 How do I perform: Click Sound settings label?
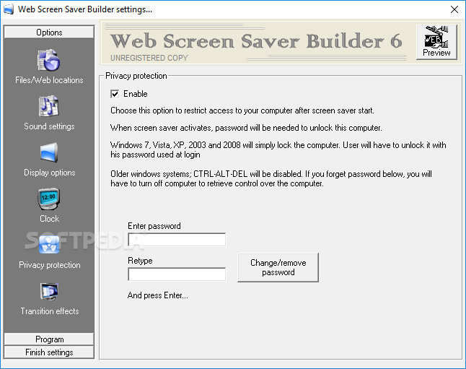pyautogui.click(x=49, y=126)
